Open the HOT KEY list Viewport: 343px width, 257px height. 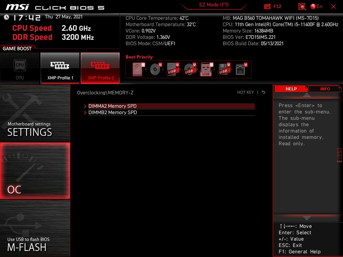pos(246,92)
